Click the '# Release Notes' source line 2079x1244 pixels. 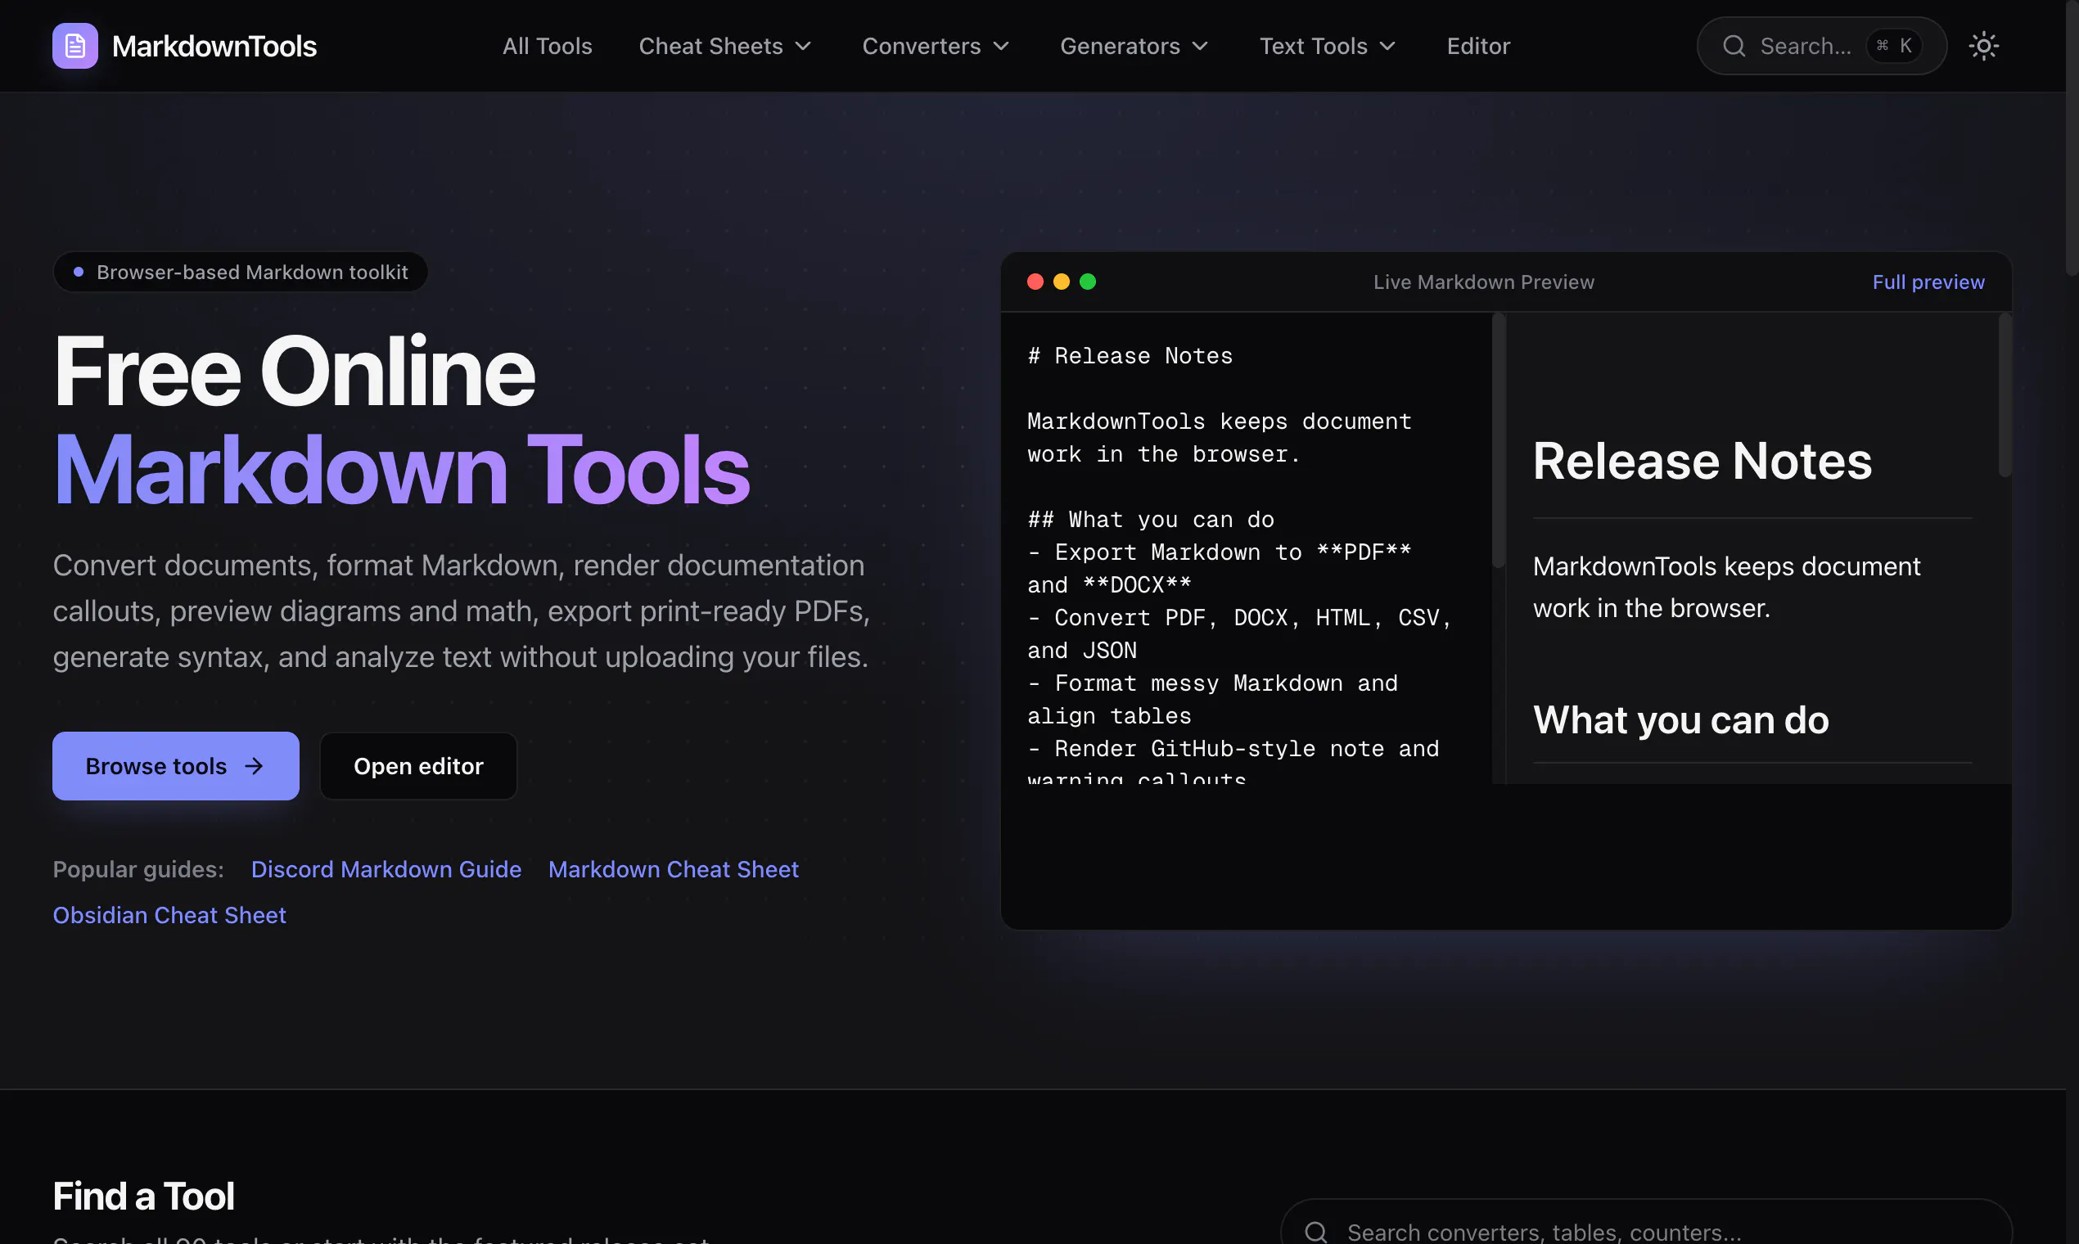click(1130, 355)
